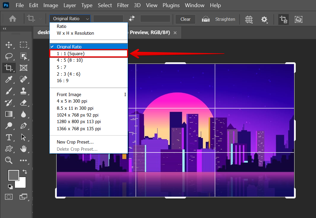This screenshot has height=218, width=316.
Task: Select the Hand tool
Action: coord(24,149)
